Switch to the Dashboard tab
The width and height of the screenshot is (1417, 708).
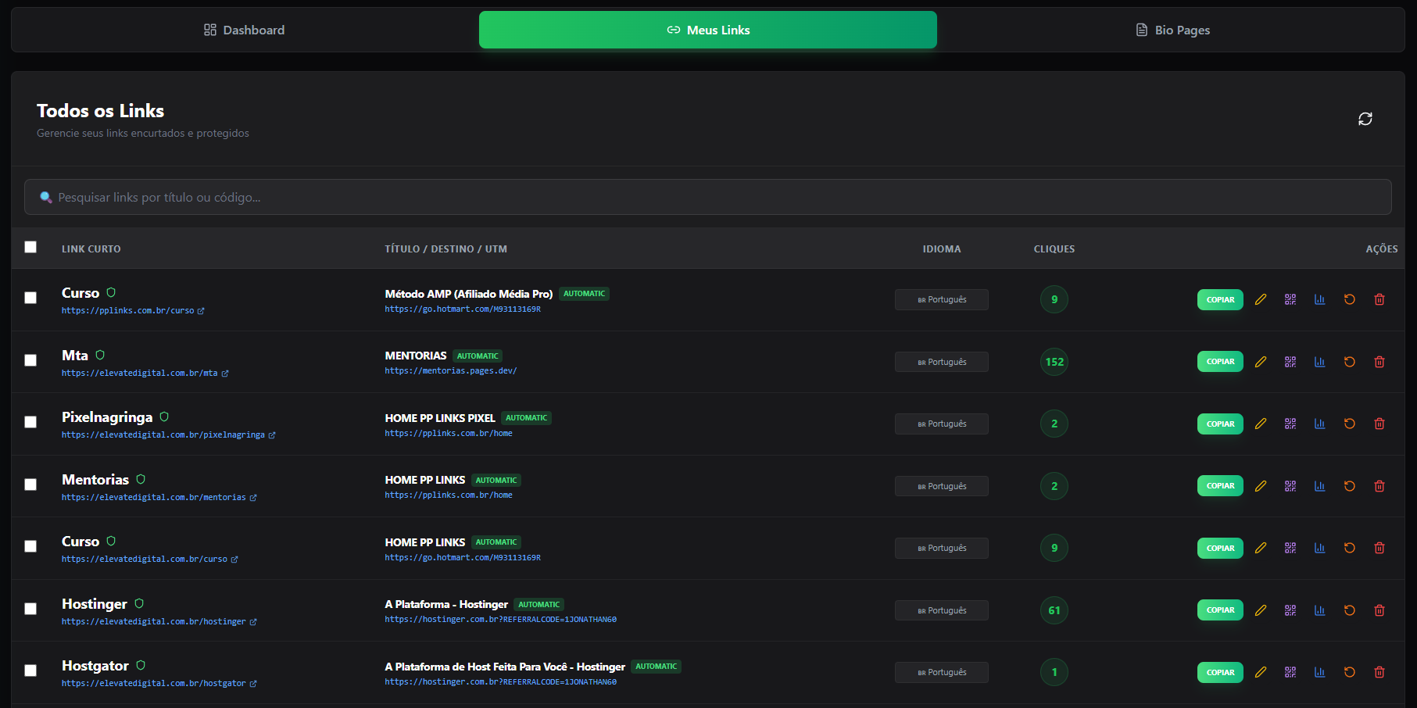click(245, 30)
